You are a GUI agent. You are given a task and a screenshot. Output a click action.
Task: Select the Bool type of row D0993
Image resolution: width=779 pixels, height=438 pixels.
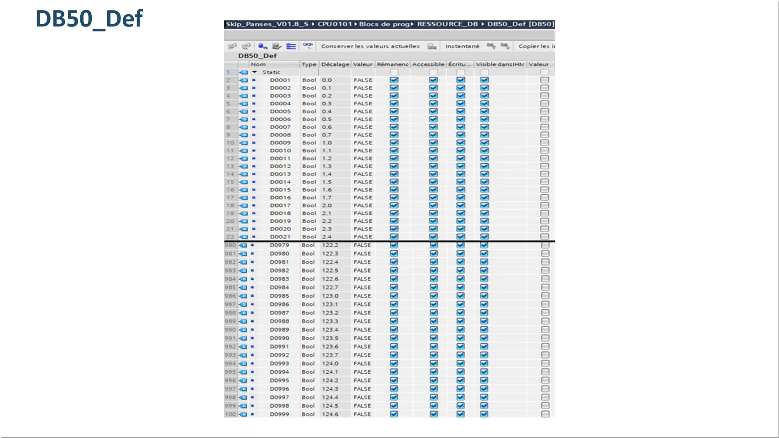point(308,364)
